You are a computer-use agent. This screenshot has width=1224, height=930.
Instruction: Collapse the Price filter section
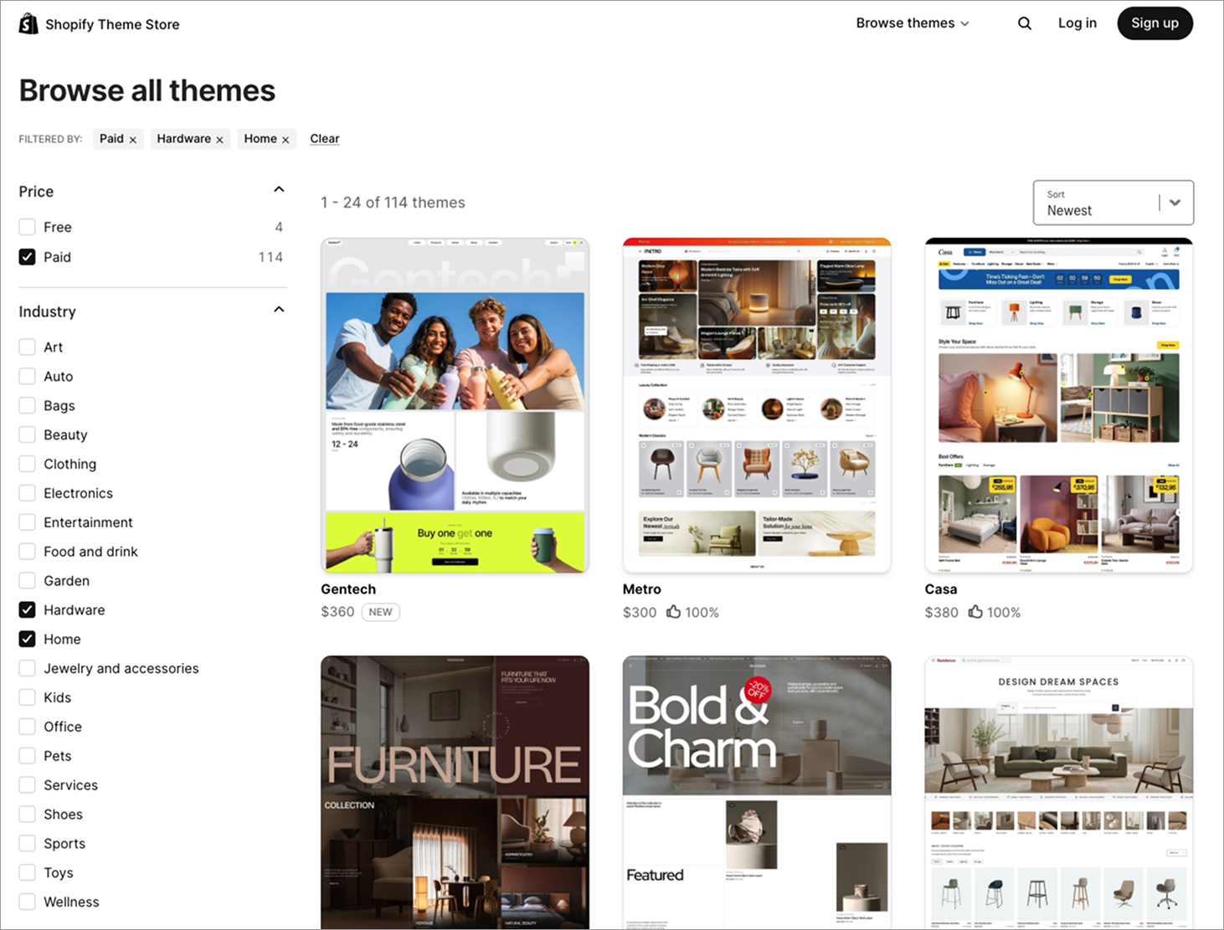[x=279, y=189]
